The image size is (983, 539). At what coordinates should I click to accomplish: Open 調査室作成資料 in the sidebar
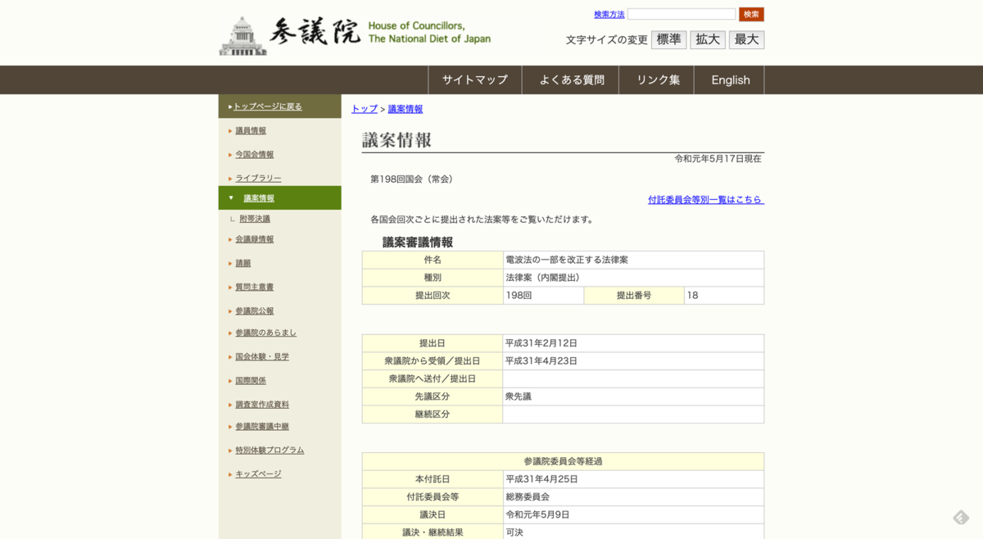point(262,404)
